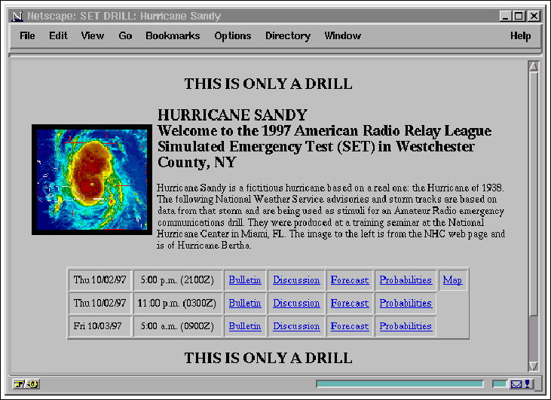Open the 11:00 p.m. Probabilities link

[406, 303]
